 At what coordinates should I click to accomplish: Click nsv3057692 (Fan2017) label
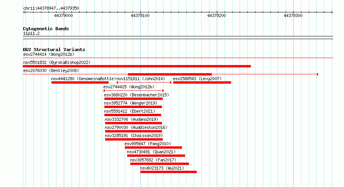click(x=153, y=160)
